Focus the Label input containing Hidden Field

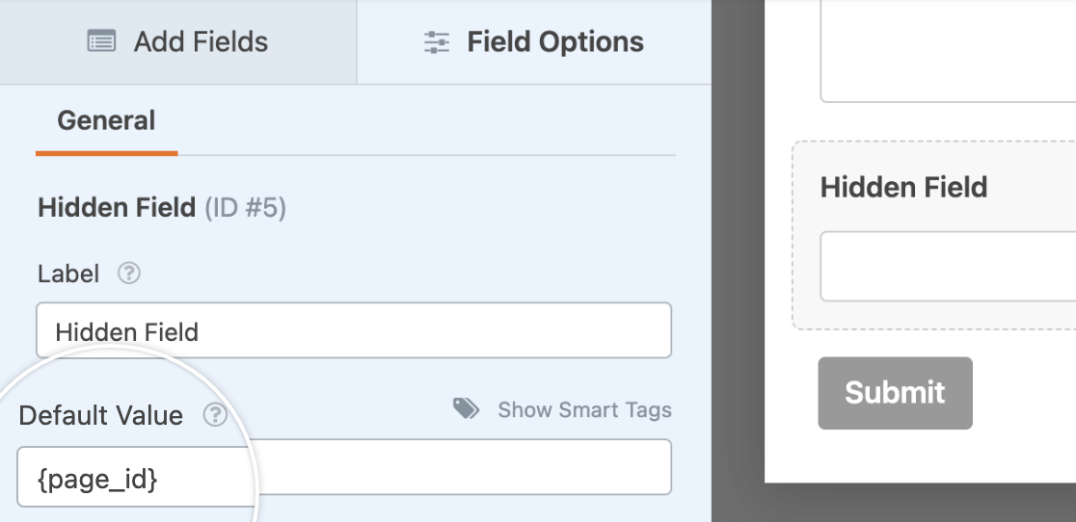tap(353, 331)
